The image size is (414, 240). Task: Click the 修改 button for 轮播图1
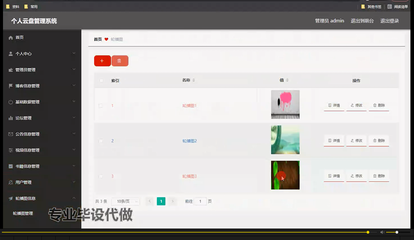pyautogui.click(x=356, y=105)
